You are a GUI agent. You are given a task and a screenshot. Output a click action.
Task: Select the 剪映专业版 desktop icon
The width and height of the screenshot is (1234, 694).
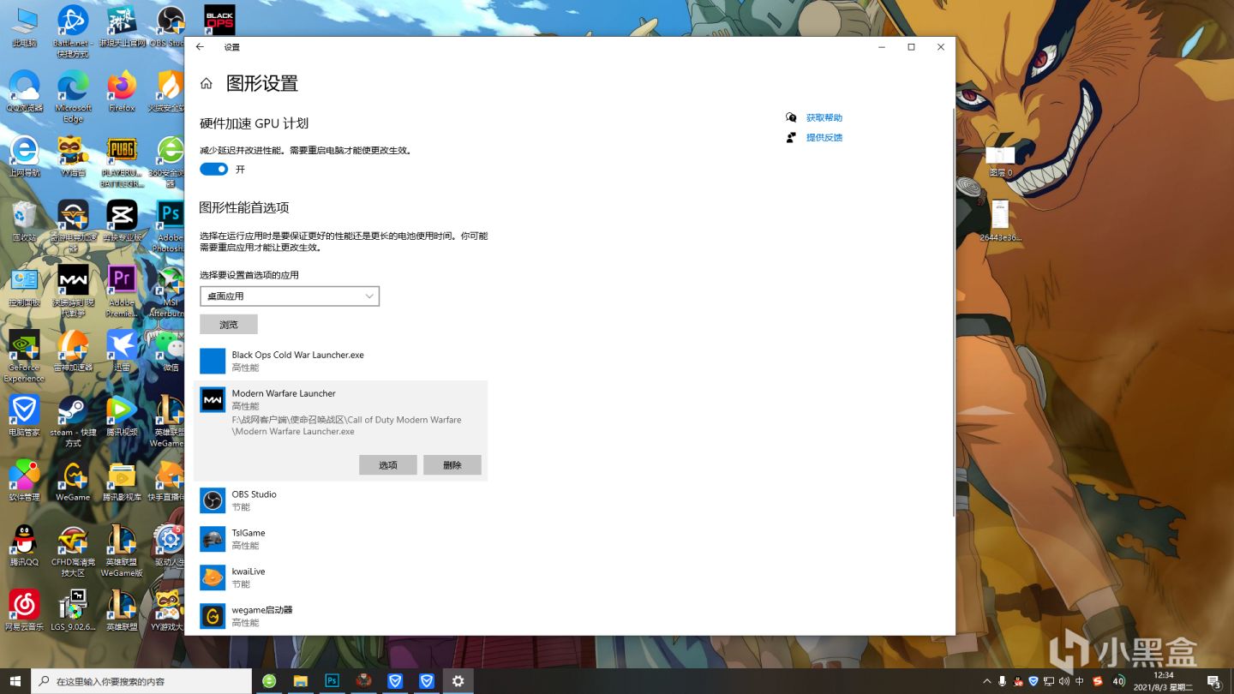point(122,222)
